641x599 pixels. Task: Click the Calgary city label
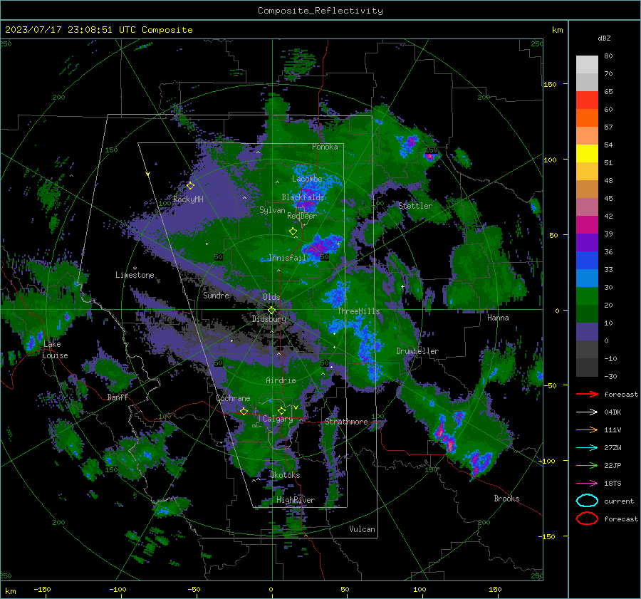click(x=278, y=419)
